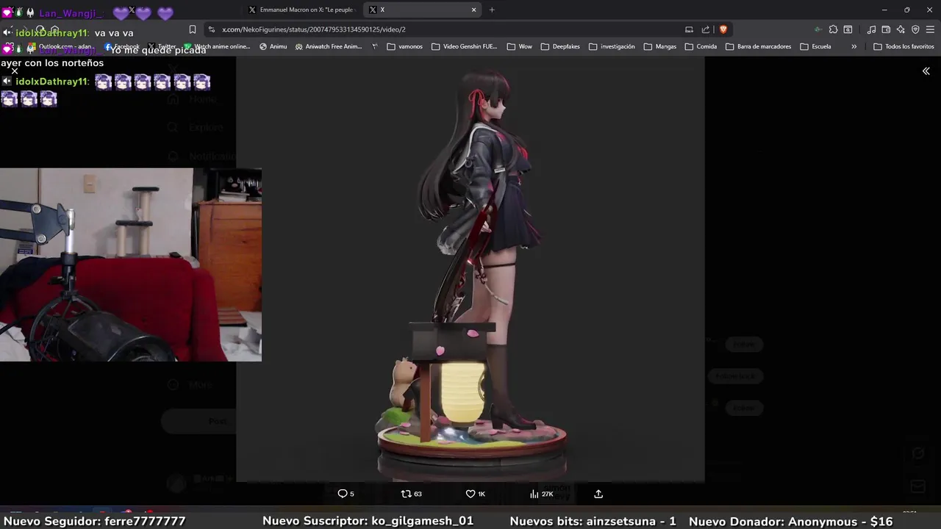Open the Twitter bookmark
The image size is (941, 529).
162,46
